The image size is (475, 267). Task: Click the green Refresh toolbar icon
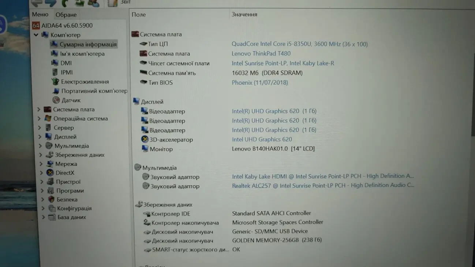tap(65, 3)
